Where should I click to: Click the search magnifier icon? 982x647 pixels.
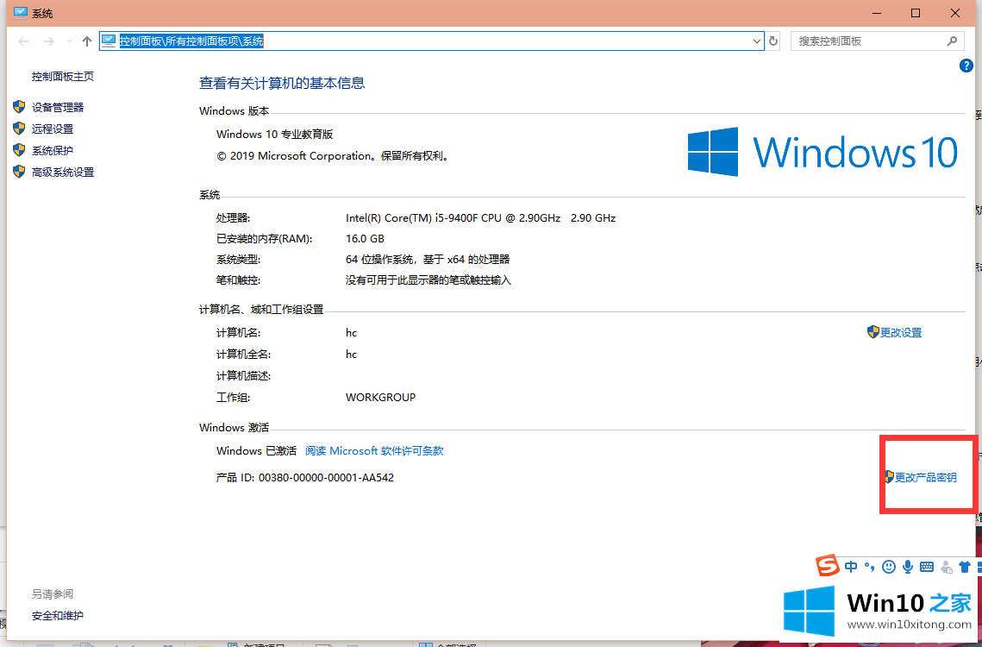(x=952, y=41)
